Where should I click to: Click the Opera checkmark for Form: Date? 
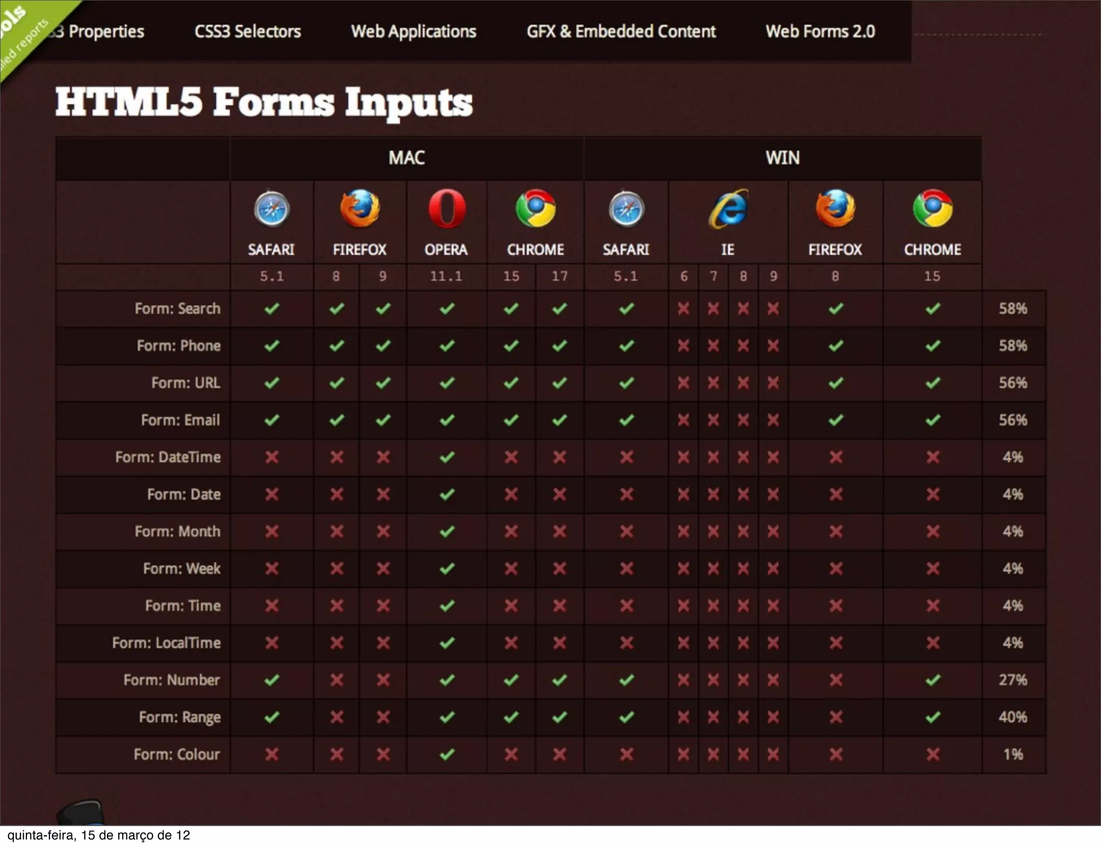[447, 494]
